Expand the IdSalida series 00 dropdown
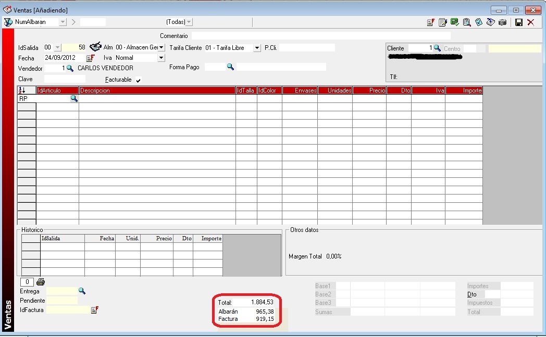 (x=58, y=48)
